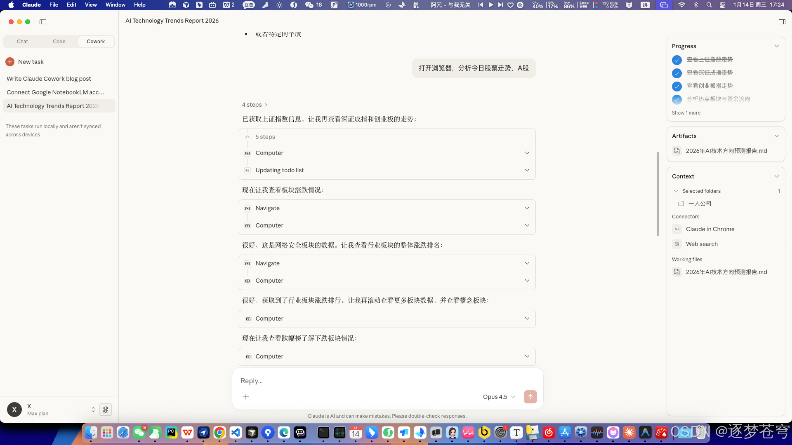The width and height of the screenshot is (792, 445).
Task: Collapse the Progress panel chevron
Action: pyautogui.click(x=777, y=46)
